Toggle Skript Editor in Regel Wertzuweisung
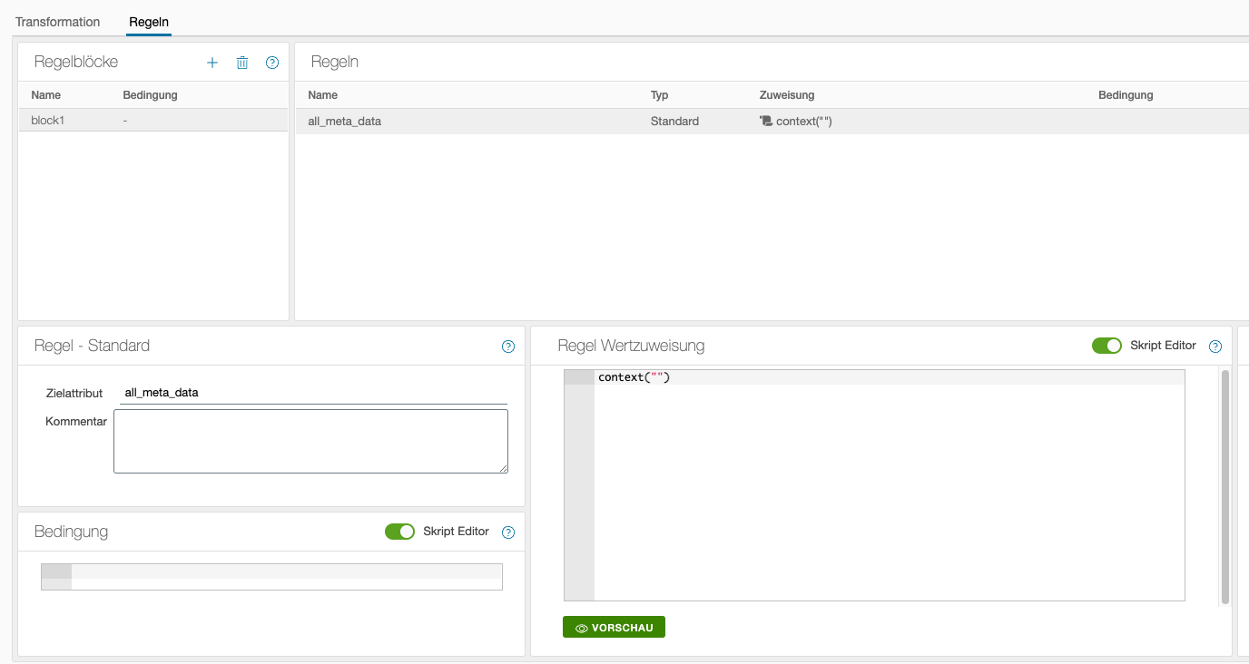Viewport: 1249px width, 664px height. (x=1106, y=346)
